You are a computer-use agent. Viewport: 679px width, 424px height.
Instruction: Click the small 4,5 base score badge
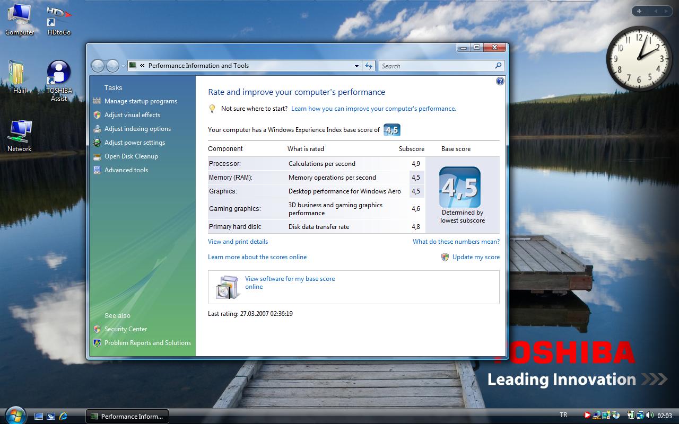[x=391, y=130]
